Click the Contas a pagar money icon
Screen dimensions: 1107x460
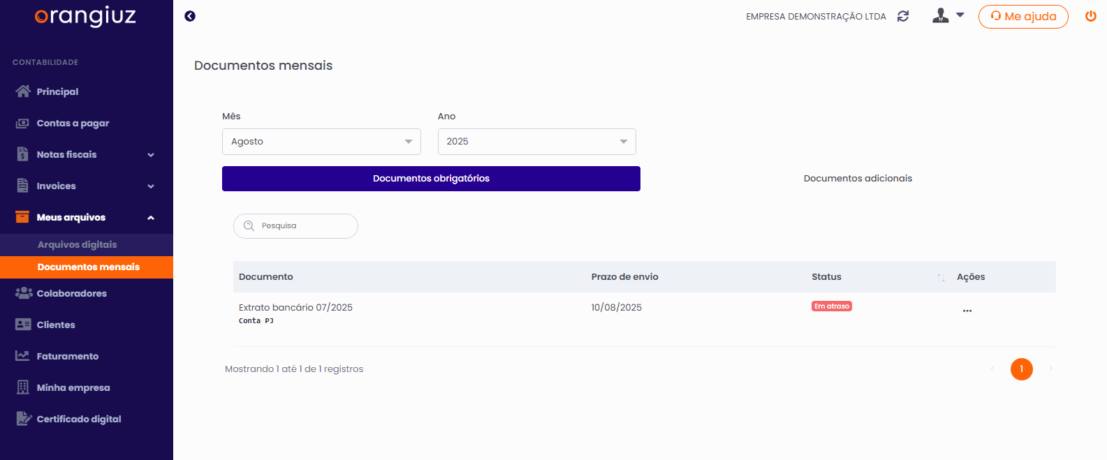[23, 123]
